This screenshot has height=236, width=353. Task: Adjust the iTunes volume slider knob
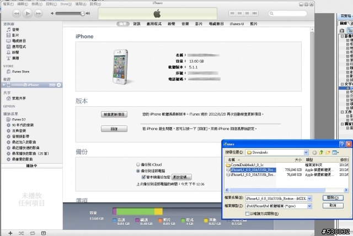point(82,13)
